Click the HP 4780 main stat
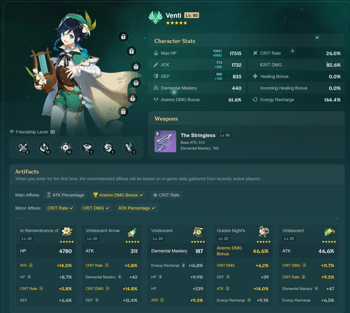Screen dimensions: 350x313 pyautogui.click(x=46, y=251)
